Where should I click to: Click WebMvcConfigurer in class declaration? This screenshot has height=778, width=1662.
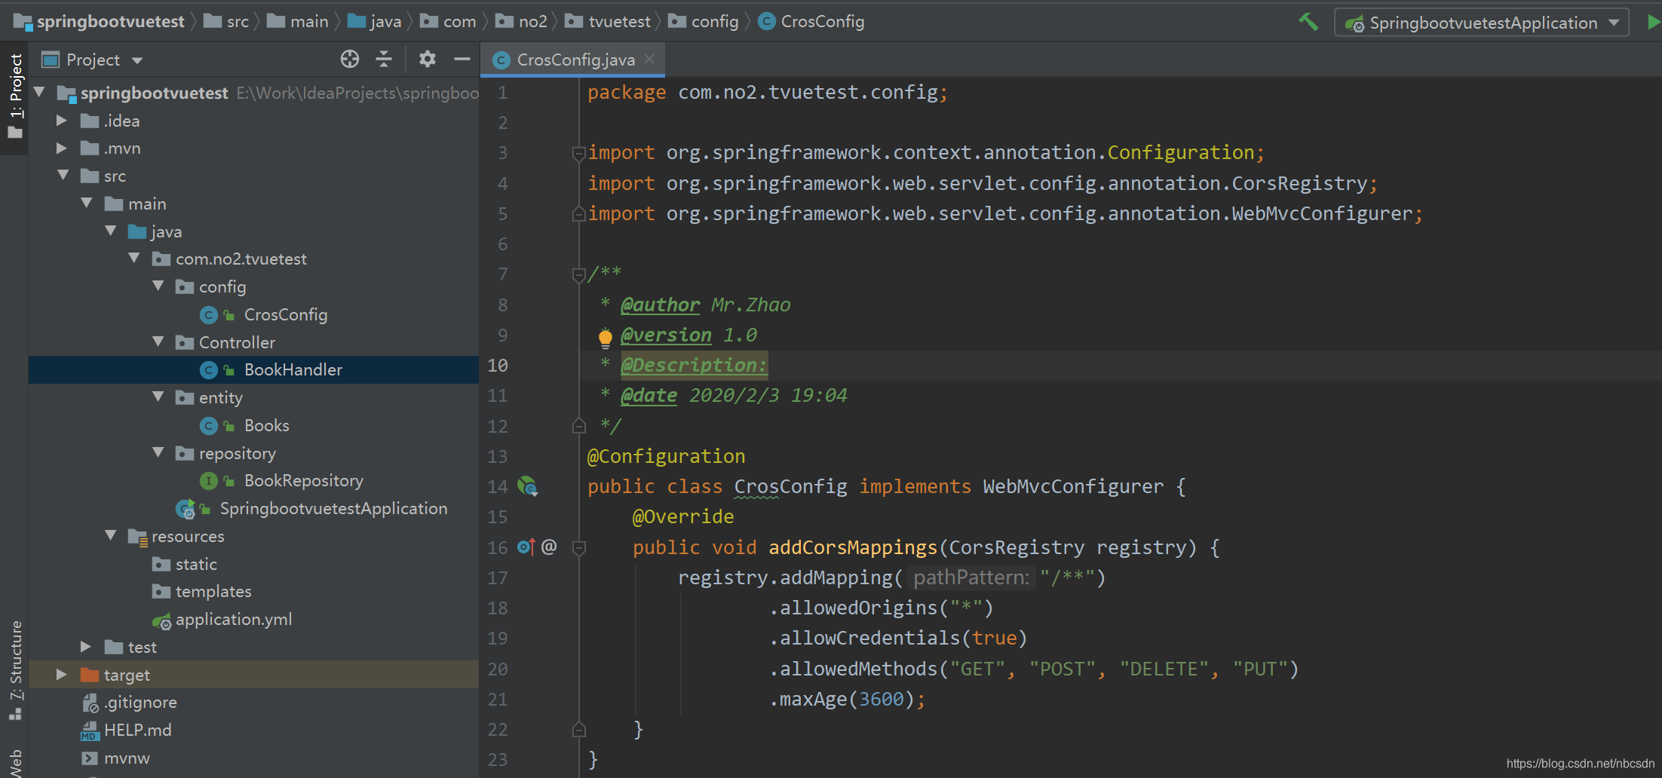pos(1073,486)
